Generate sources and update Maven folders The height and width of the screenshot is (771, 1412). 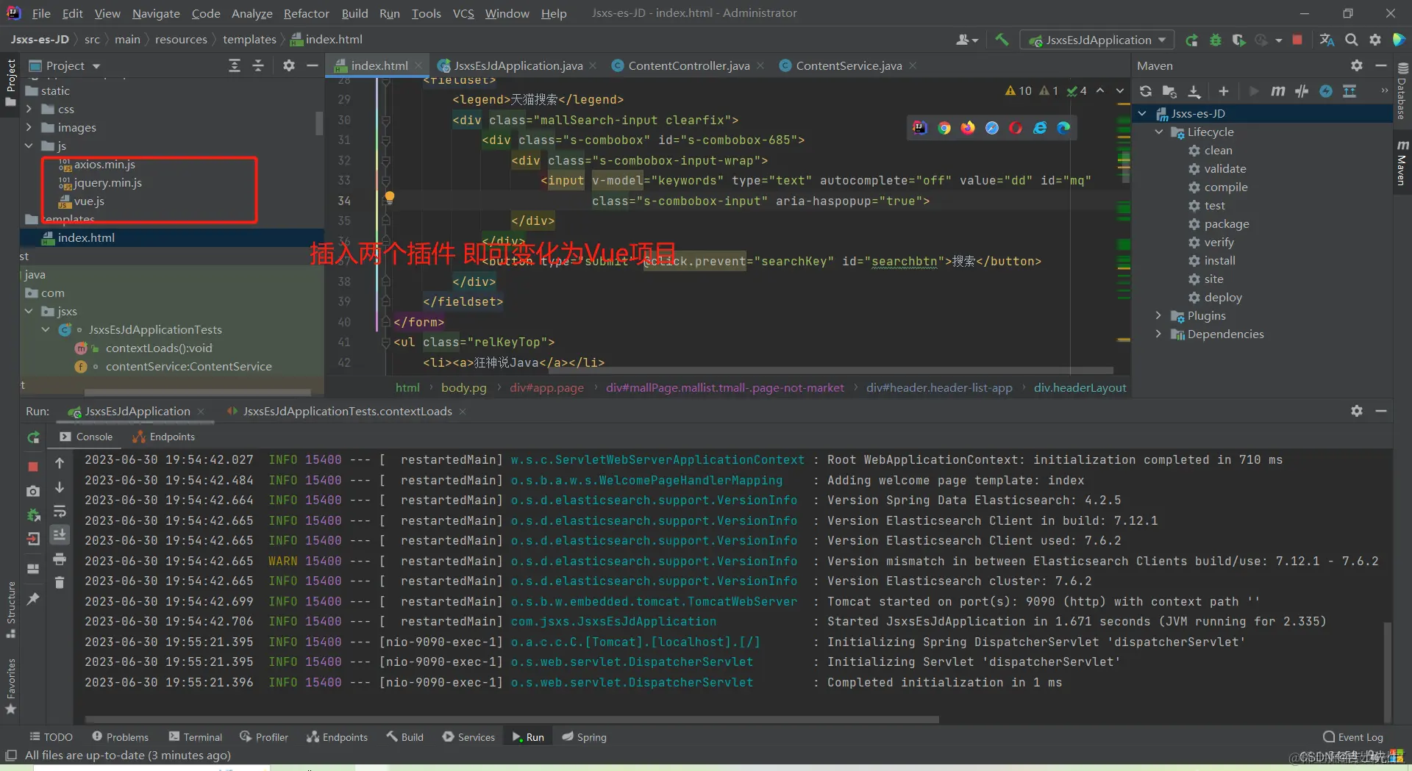coord(1169,91)
